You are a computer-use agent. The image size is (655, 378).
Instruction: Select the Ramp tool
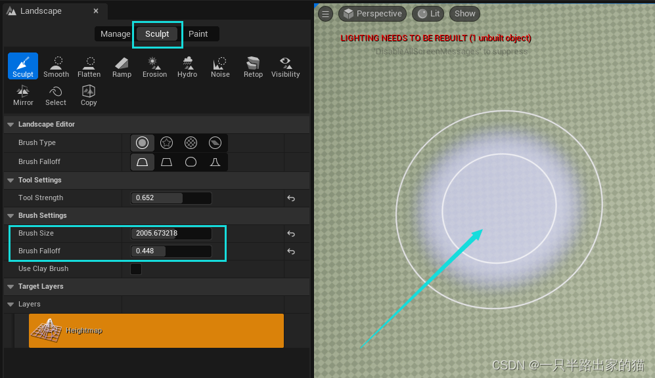click(122, 67)
